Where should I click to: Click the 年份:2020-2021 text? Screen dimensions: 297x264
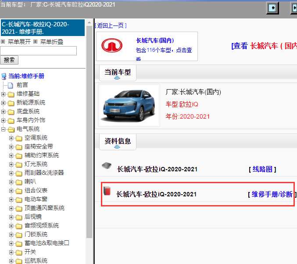coord(187,116)
